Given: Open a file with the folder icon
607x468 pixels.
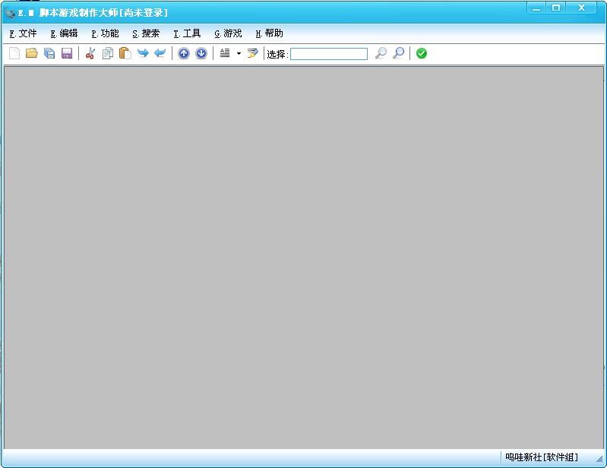Looking at the screenshot, I should coord(32,53).
